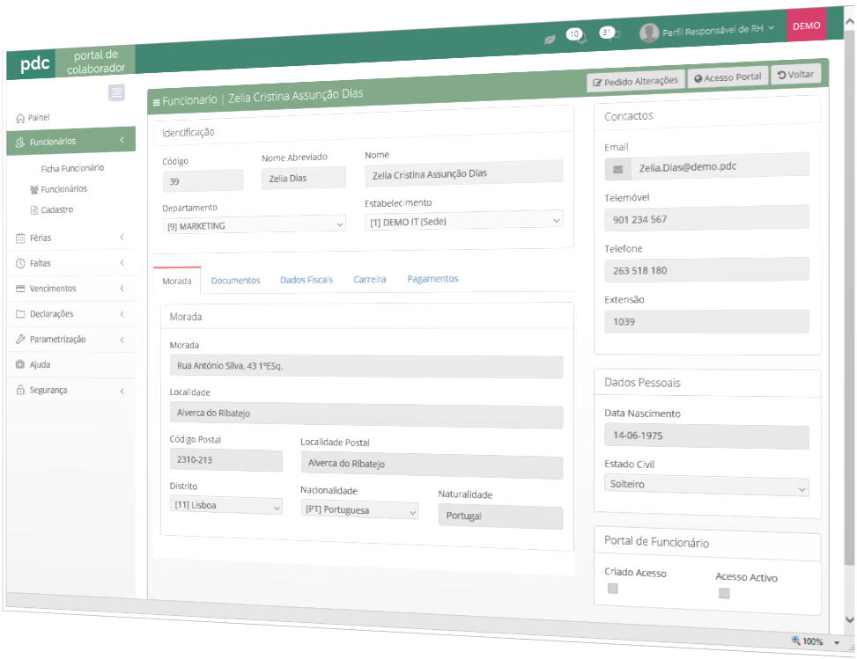The width and height of the screenshot is (857, 659).
Task: Open the Estado Civil dropdown
Action: pyautogui.click(x=706, y=486)
